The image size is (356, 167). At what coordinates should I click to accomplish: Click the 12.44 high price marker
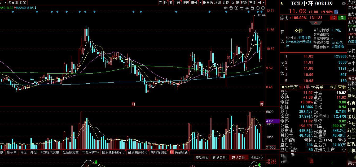click(261, 15)
